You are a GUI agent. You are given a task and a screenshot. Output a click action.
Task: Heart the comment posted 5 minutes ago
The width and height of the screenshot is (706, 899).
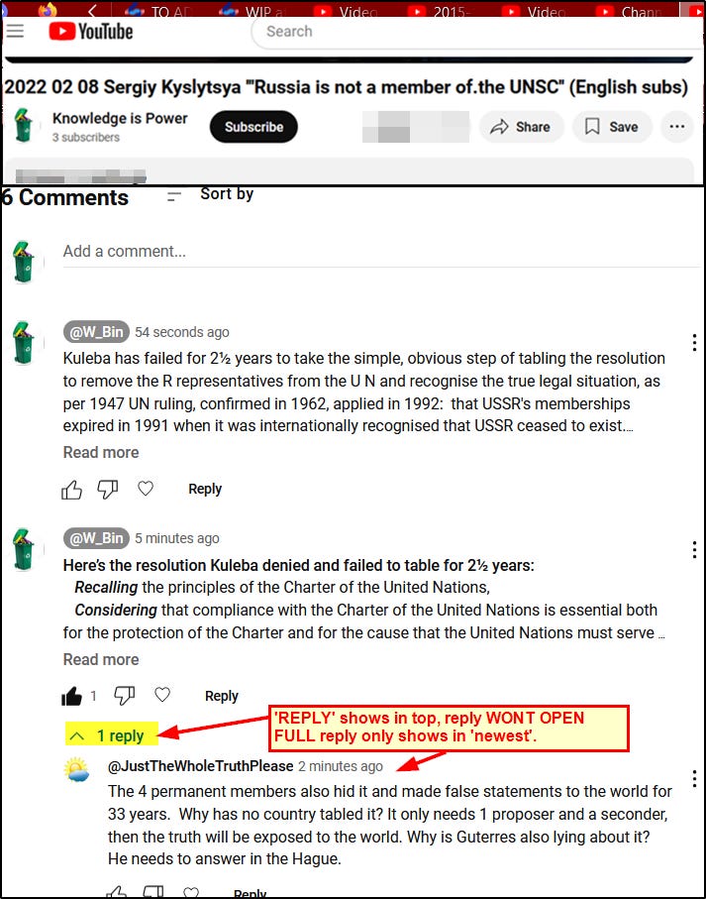click(162, 695)
